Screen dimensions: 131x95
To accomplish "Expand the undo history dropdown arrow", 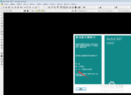I will pos(42,7).
